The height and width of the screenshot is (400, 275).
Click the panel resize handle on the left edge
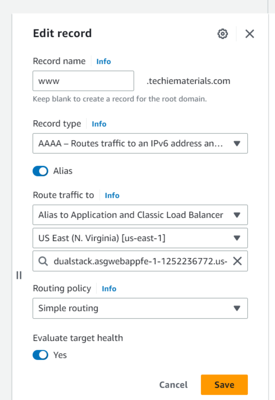click(19, 275)
